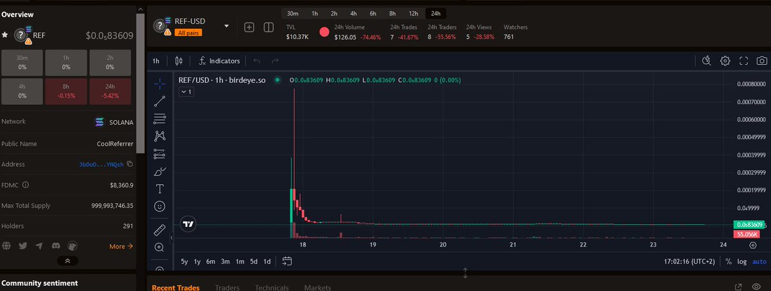This screenshot has height=291, width=771.
Task: Open the token website globe icon
Action: (x=6, y=246)
